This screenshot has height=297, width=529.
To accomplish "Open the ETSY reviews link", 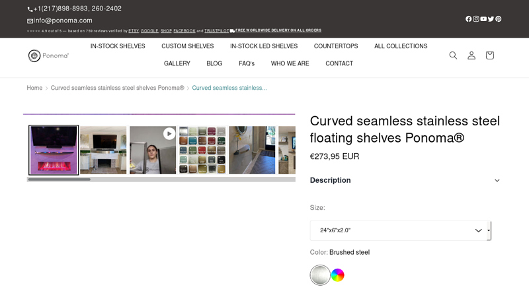I will (134, 31).
